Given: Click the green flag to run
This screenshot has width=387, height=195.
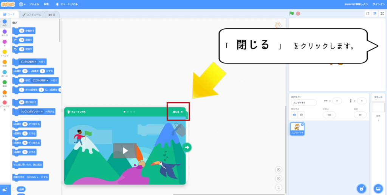Looking at the screenshot, I should (291, 14).
